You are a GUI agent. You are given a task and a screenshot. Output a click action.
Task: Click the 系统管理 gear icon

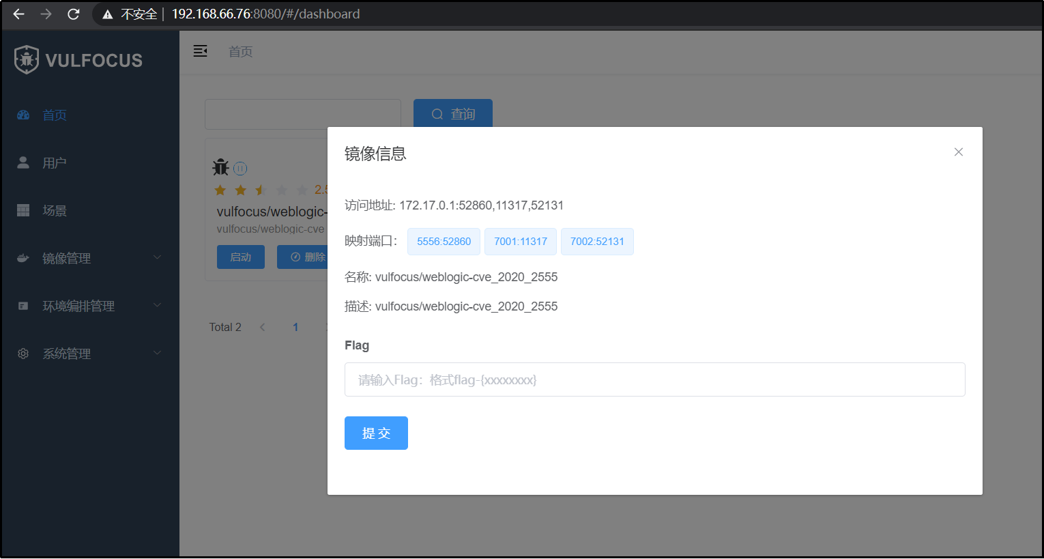[x=23, y=353]
